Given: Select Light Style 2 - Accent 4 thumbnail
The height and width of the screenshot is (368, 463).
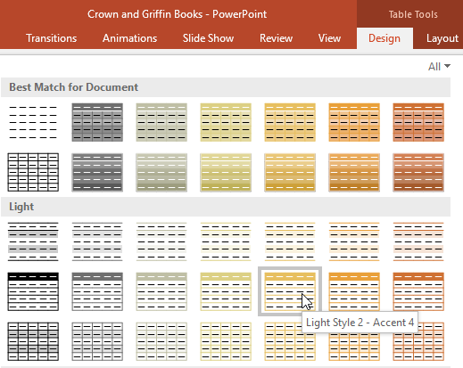Looking at the screenshot, I should point(290,291).
